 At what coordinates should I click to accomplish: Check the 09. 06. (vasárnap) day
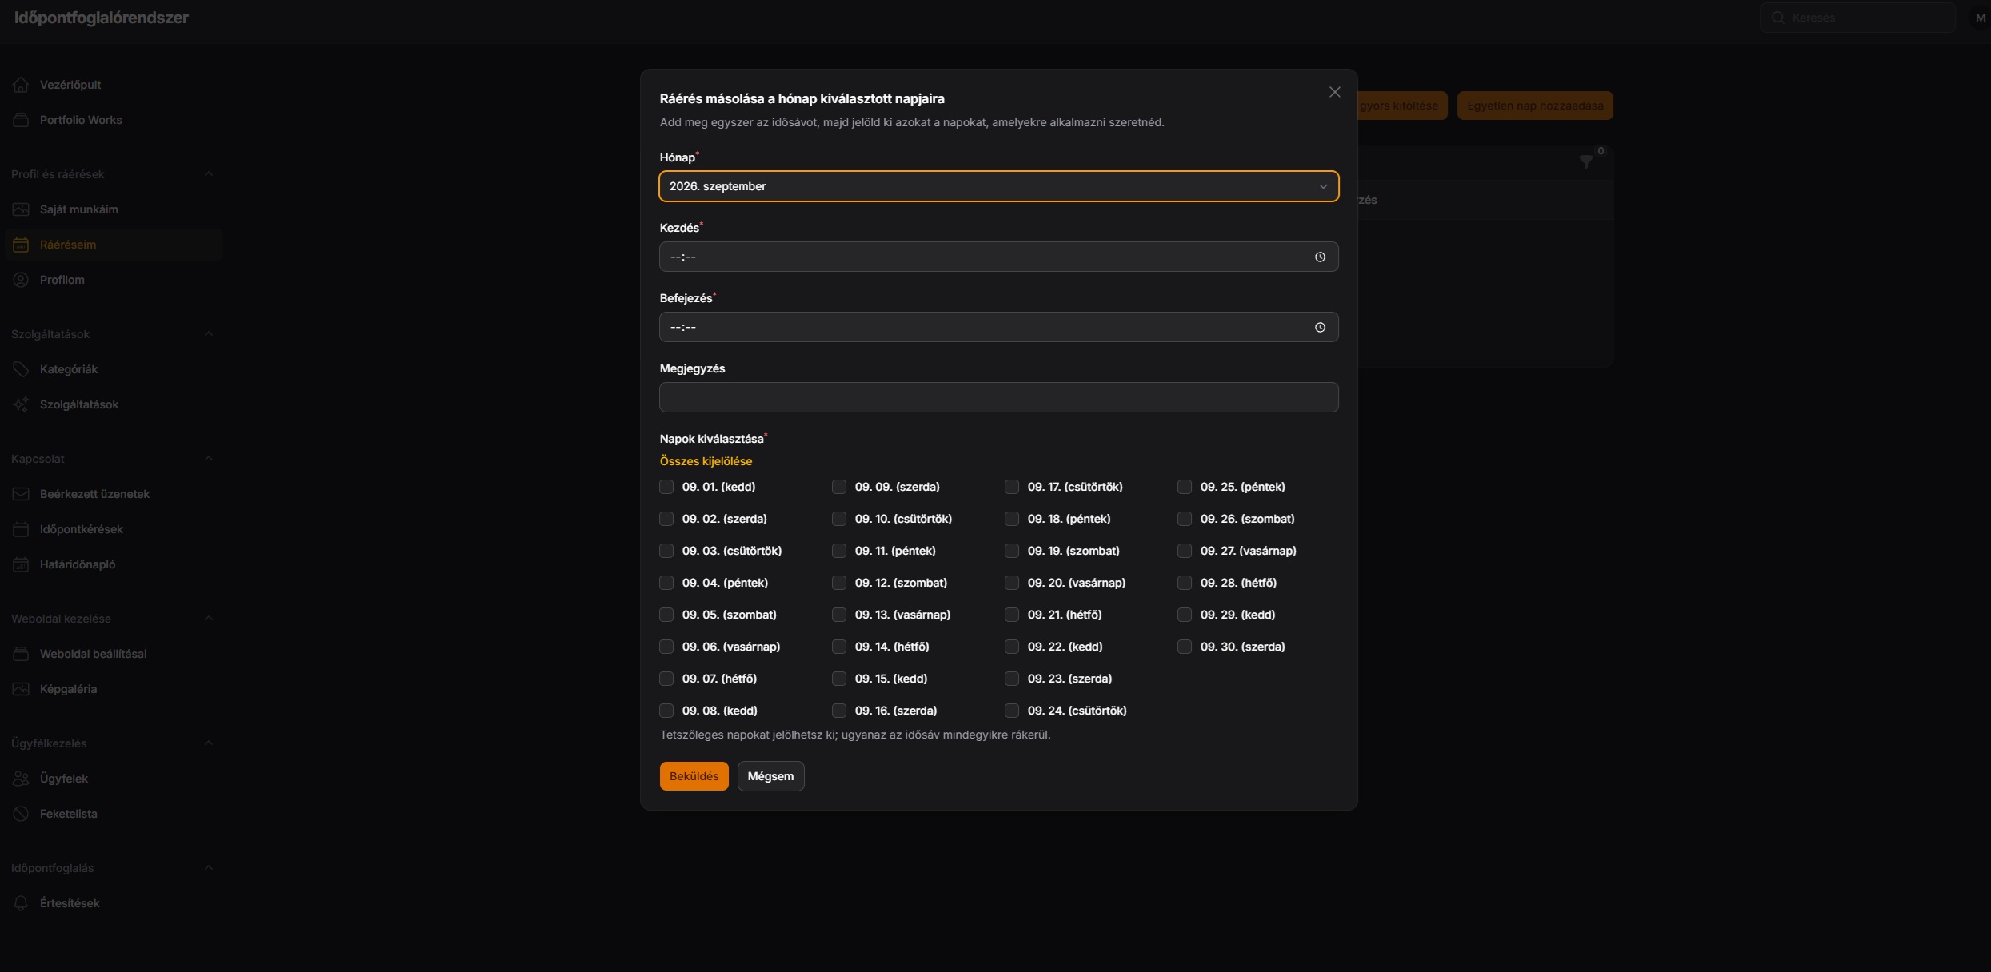(x=666, y=647)
